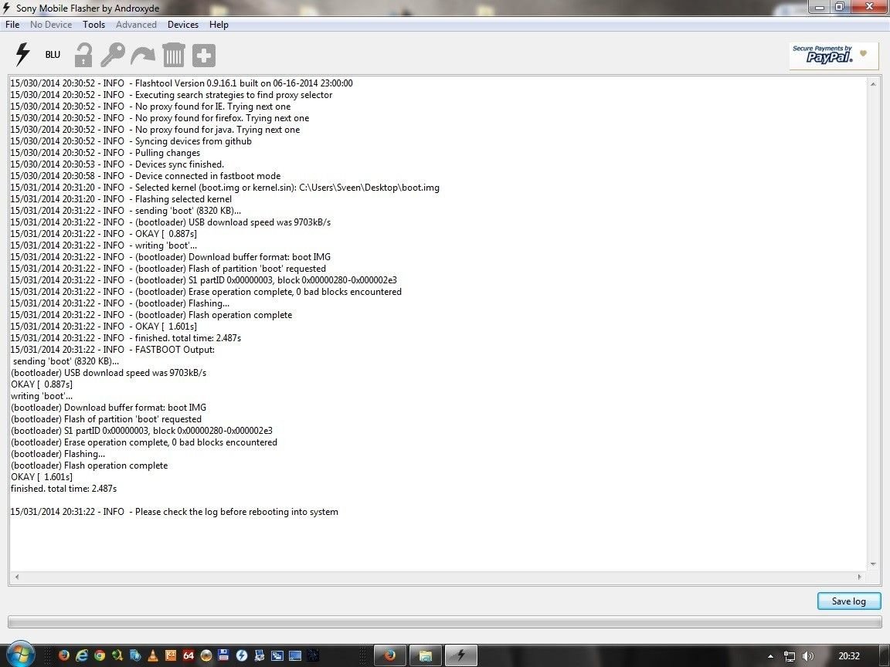The width and height of the screenshot is (890, 667).
Task: Click the BLU bootloader unlock button
Action: coord(53,55)
